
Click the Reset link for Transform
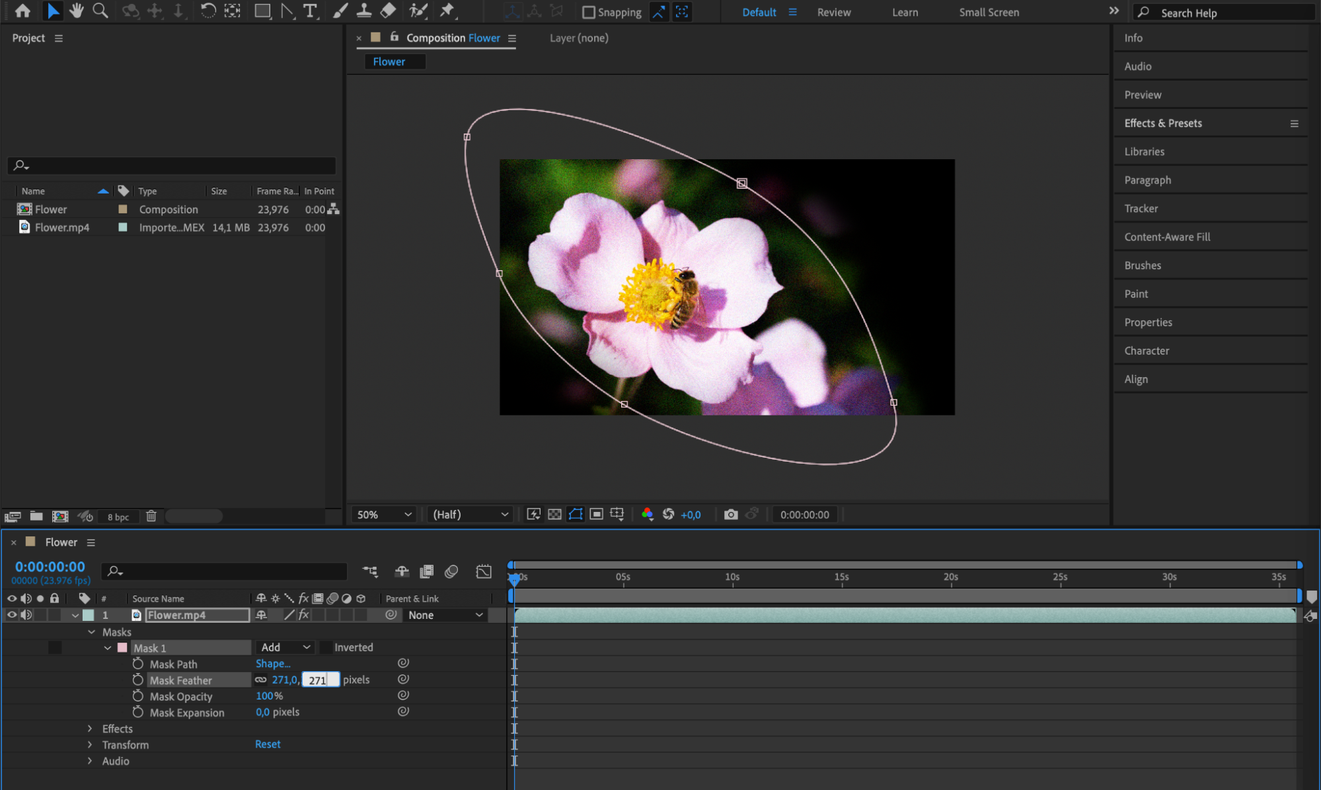pos(268,744)
